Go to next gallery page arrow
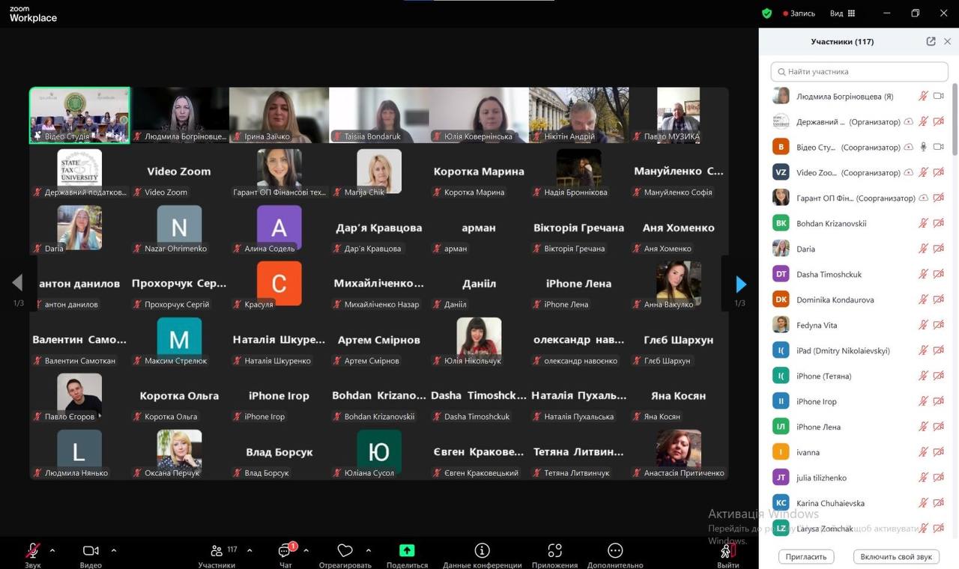The image size is (959, 569). click(x=740, y=284)
